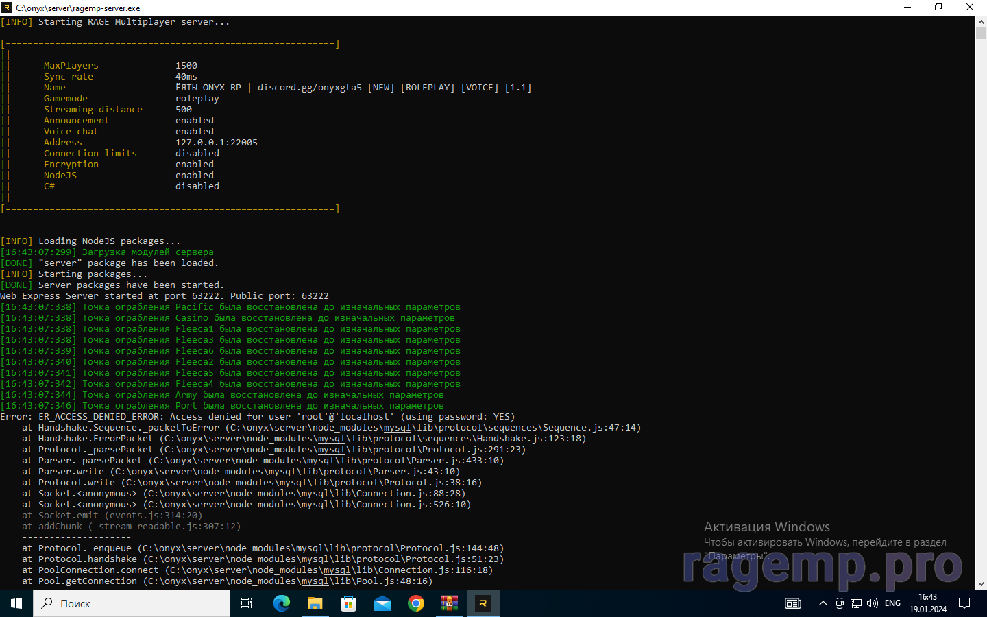This screenshot has height=617, width=987.
Task: Click the log line mentioning 'Casino'
Action: (x=228, y=318)
